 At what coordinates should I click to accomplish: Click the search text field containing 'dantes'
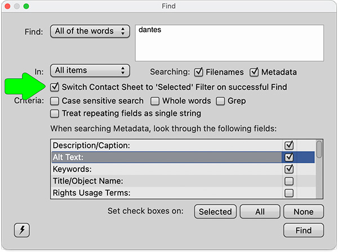pos(229,42)
